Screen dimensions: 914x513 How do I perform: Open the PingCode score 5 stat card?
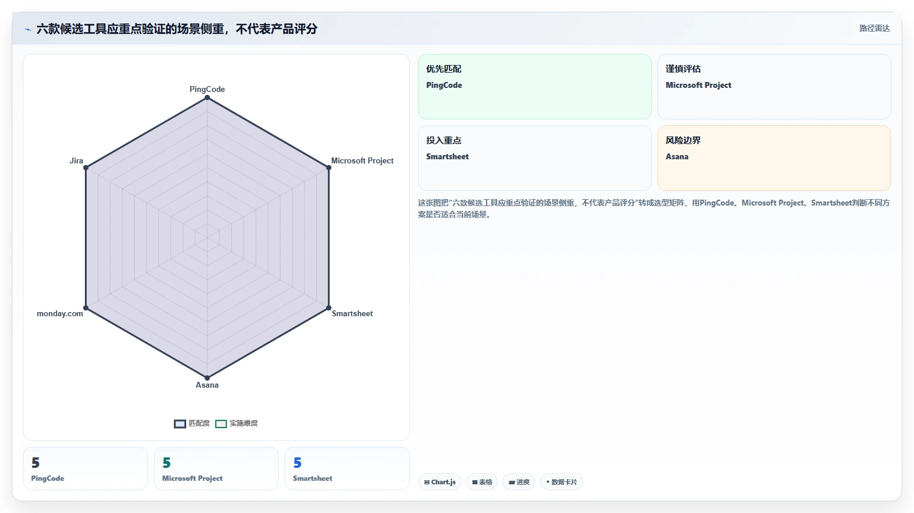click(x=85, y=468)
